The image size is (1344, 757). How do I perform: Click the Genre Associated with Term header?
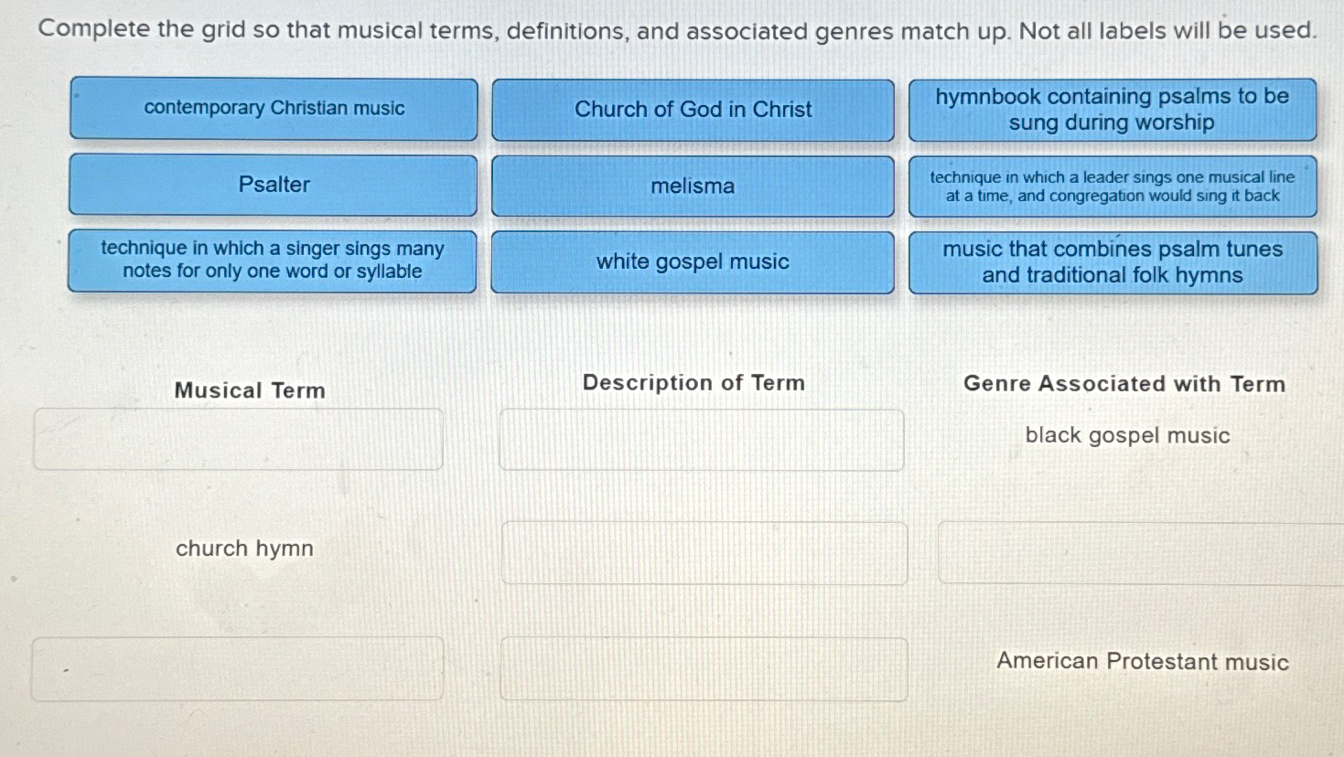(1124, 384)
